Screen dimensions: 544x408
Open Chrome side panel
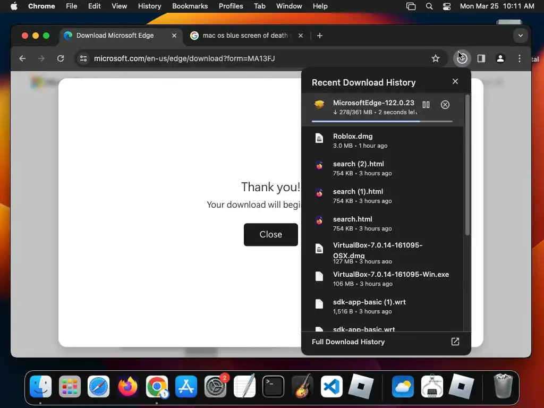point(481,58)
